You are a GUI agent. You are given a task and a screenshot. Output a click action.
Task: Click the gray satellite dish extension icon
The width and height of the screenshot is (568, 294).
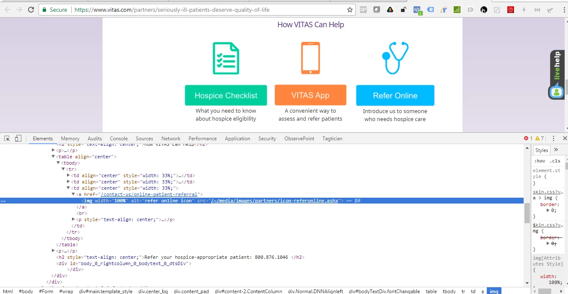point(551,10)
